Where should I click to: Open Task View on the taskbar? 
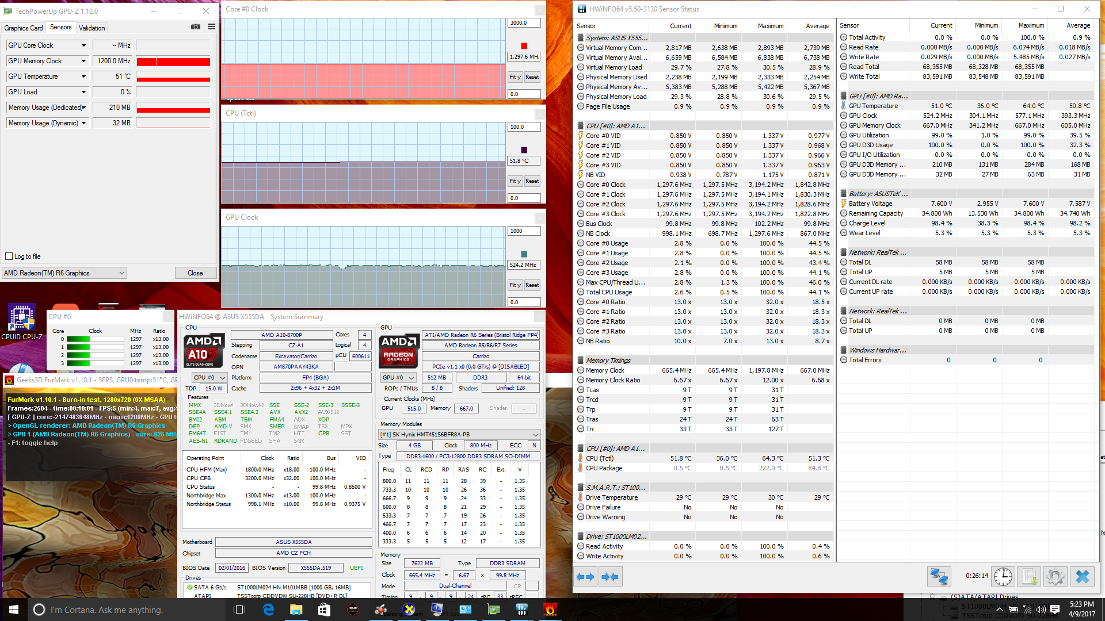pos(239,609)
